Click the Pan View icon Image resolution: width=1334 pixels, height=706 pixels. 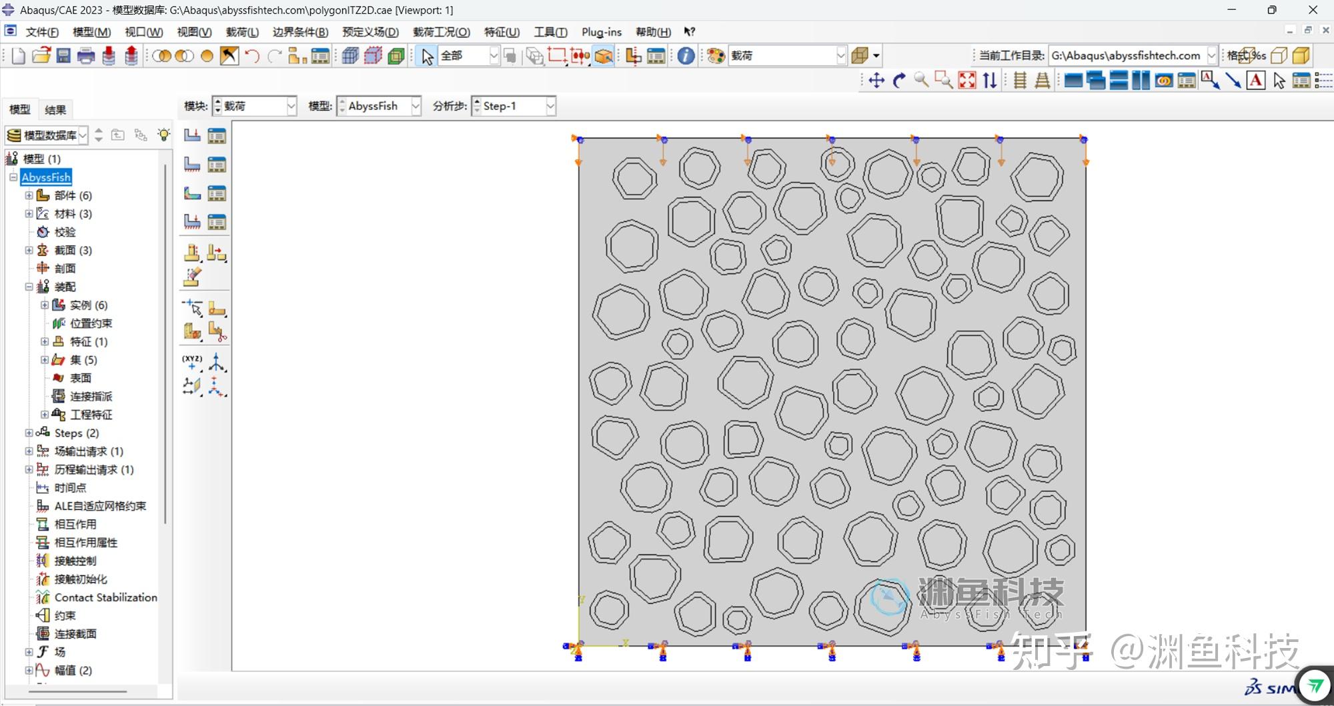(x=876, y=81)
